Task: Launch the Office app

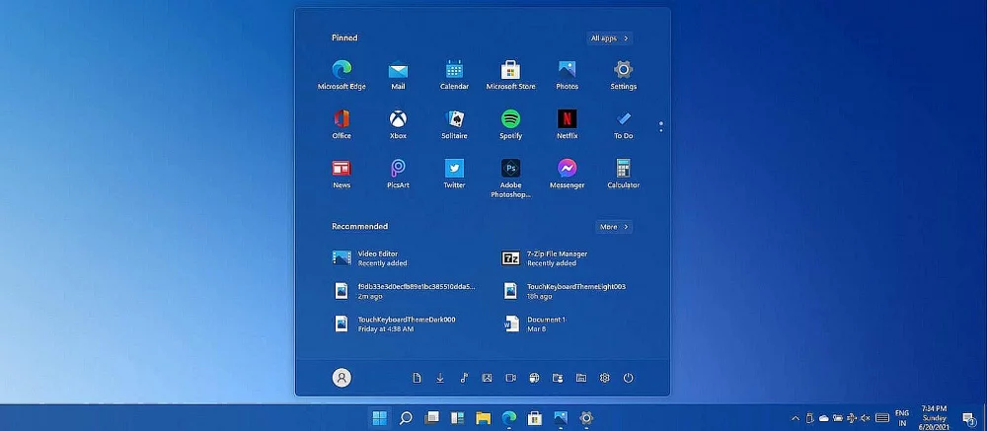Action: tap(342, 124)
